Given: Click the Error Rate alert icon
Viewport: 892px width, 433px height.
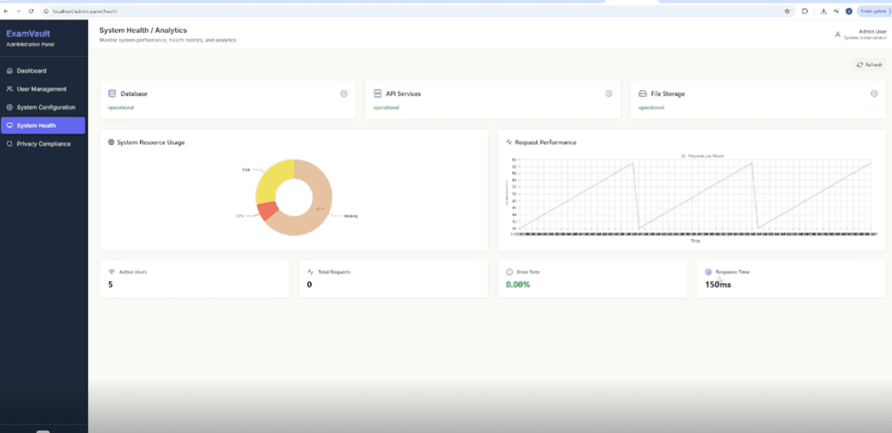Looking at the screenshot, I should [x=510, y=272].
